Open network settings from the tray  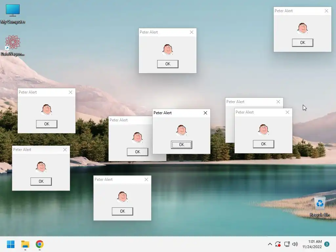coord(287,244)
